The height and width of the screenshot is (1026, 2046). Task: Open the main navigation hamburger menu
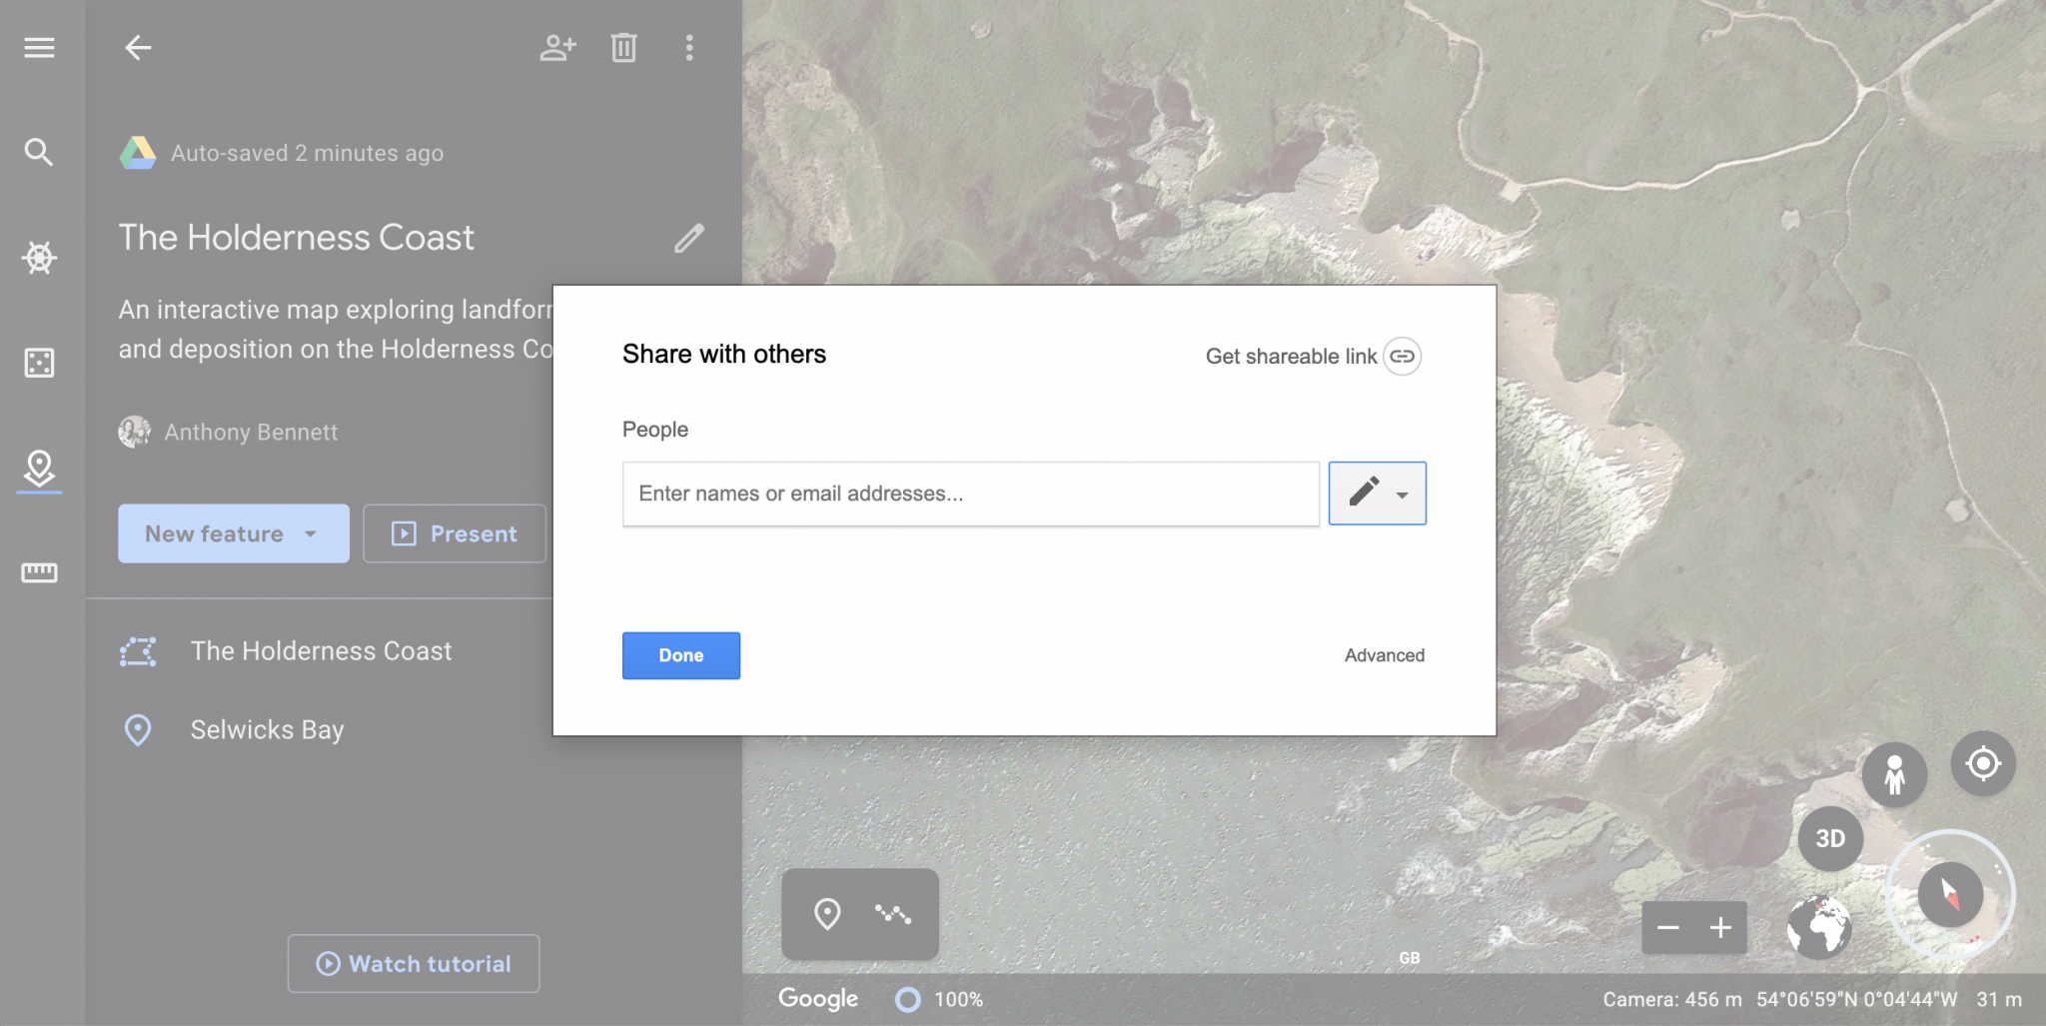(x=39, y=48)
